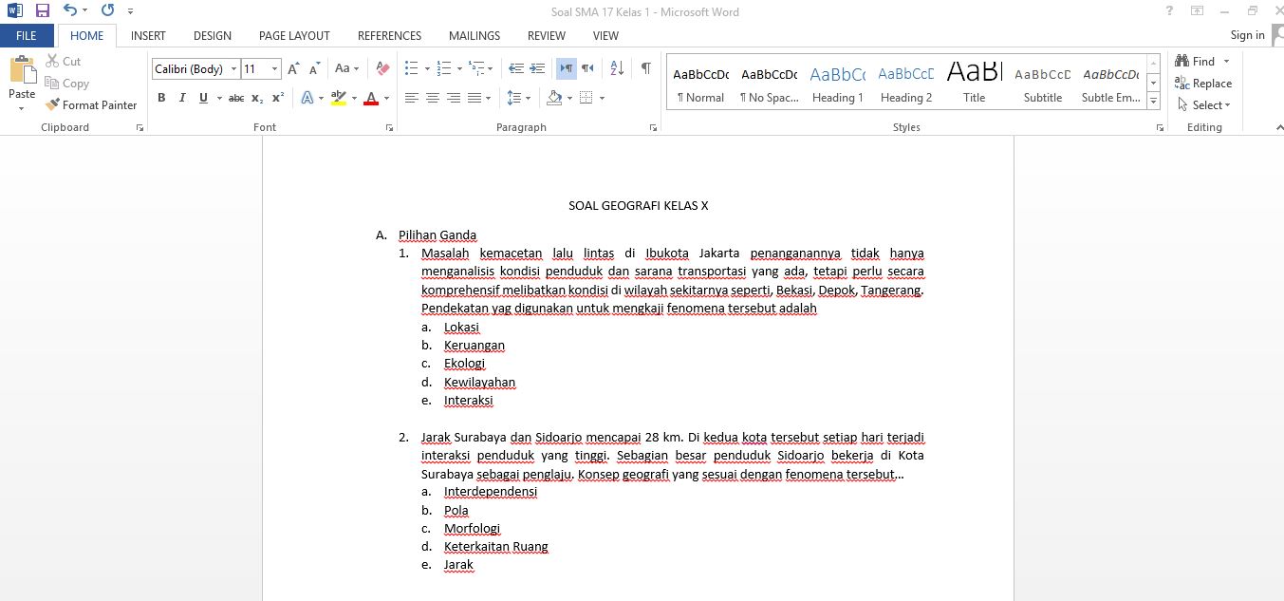This screenshot has height=601, width=1284.
Task: Open the Font dialog box launcher
Action: (389, 127)
